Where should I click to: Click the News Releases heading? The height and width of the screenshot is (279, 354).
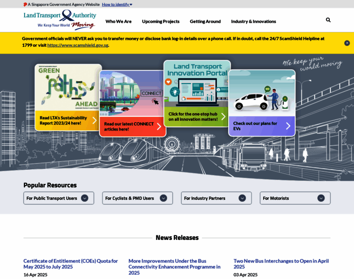point(177,238)
